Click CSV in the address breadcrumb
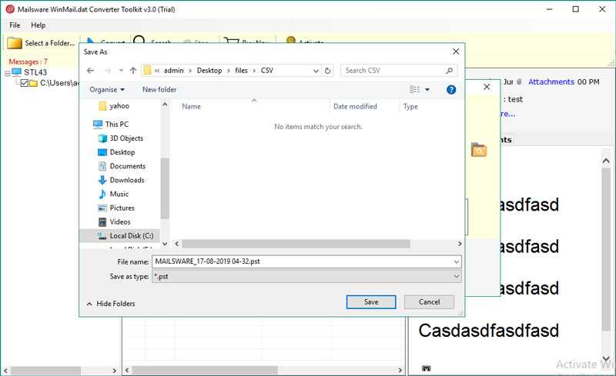This screenshot has height=376, width=616. pyautogui.click(x=266, y=71)
